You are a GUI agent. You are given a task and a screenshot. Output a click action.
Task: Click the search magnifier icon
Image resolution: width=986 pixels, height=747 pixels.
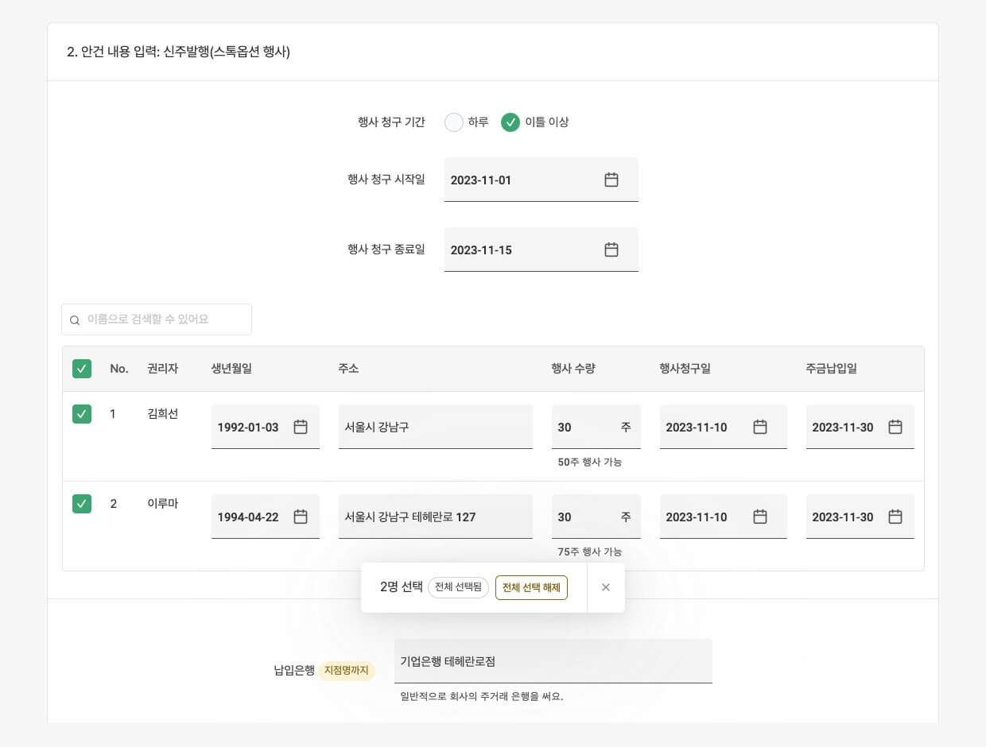click(x=75, y=319)
